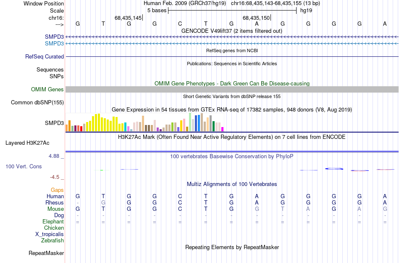This screenshot has width=399, height=263.
Task: Click the 'Sequences' track label
Action: pyautogui.click(x=50, y=69)
